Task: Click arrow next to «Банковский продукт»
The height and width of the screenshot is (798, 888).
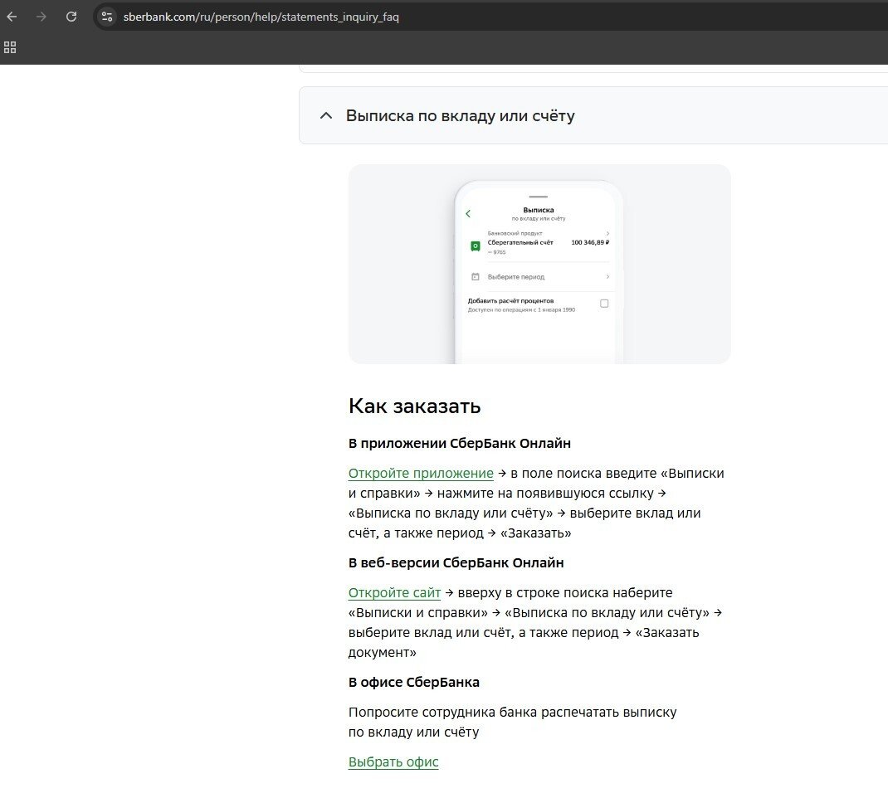Action: 607,234
